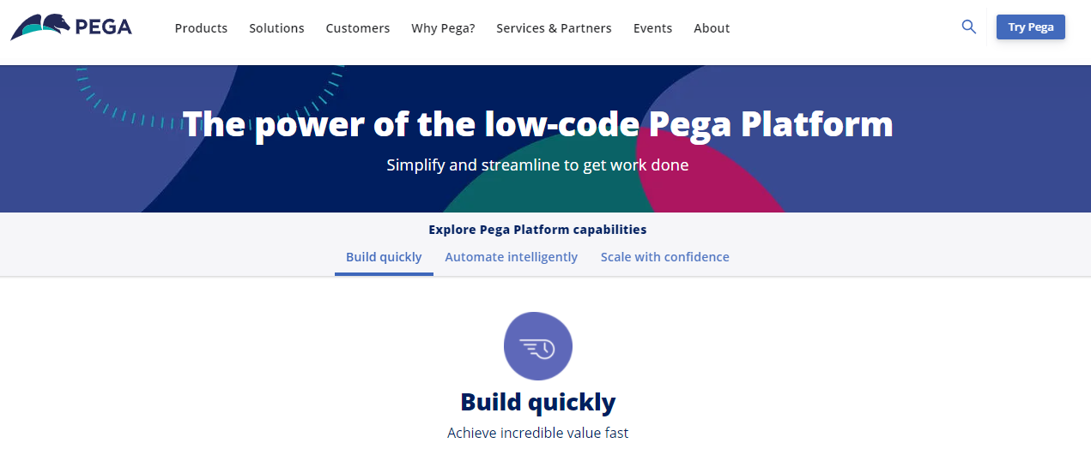1091x461 pixels.
Task: Open the Why Pega? menu
Action: point(443,28)
